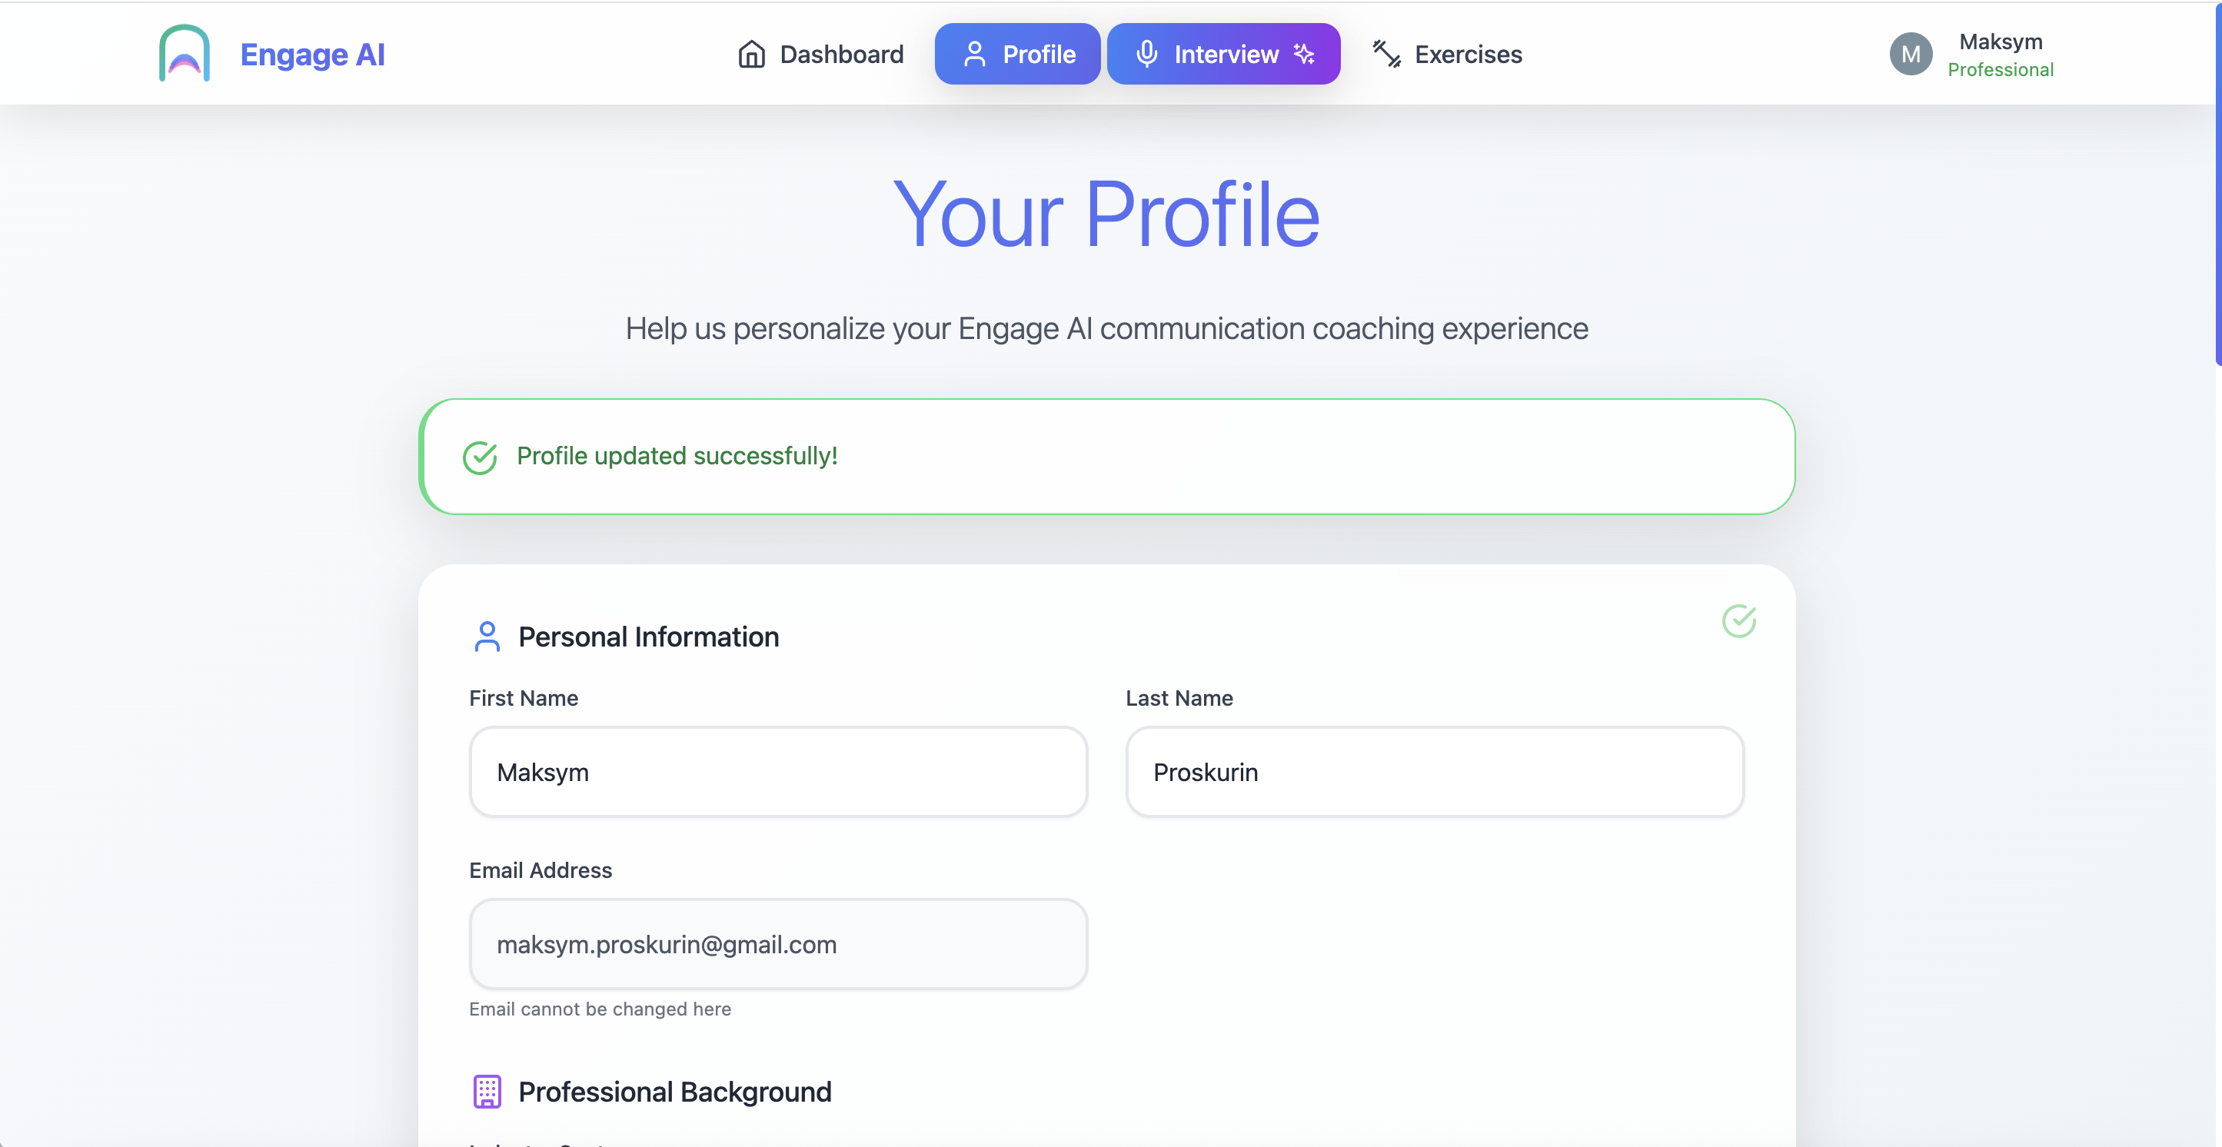2222x1147 pixels.
Task: Click the person icon in Profile tab
Action: coord(975,55)
